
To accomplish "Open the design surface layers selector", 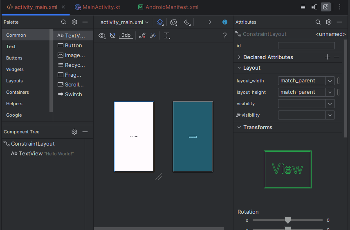I will [x=160, y=22].
